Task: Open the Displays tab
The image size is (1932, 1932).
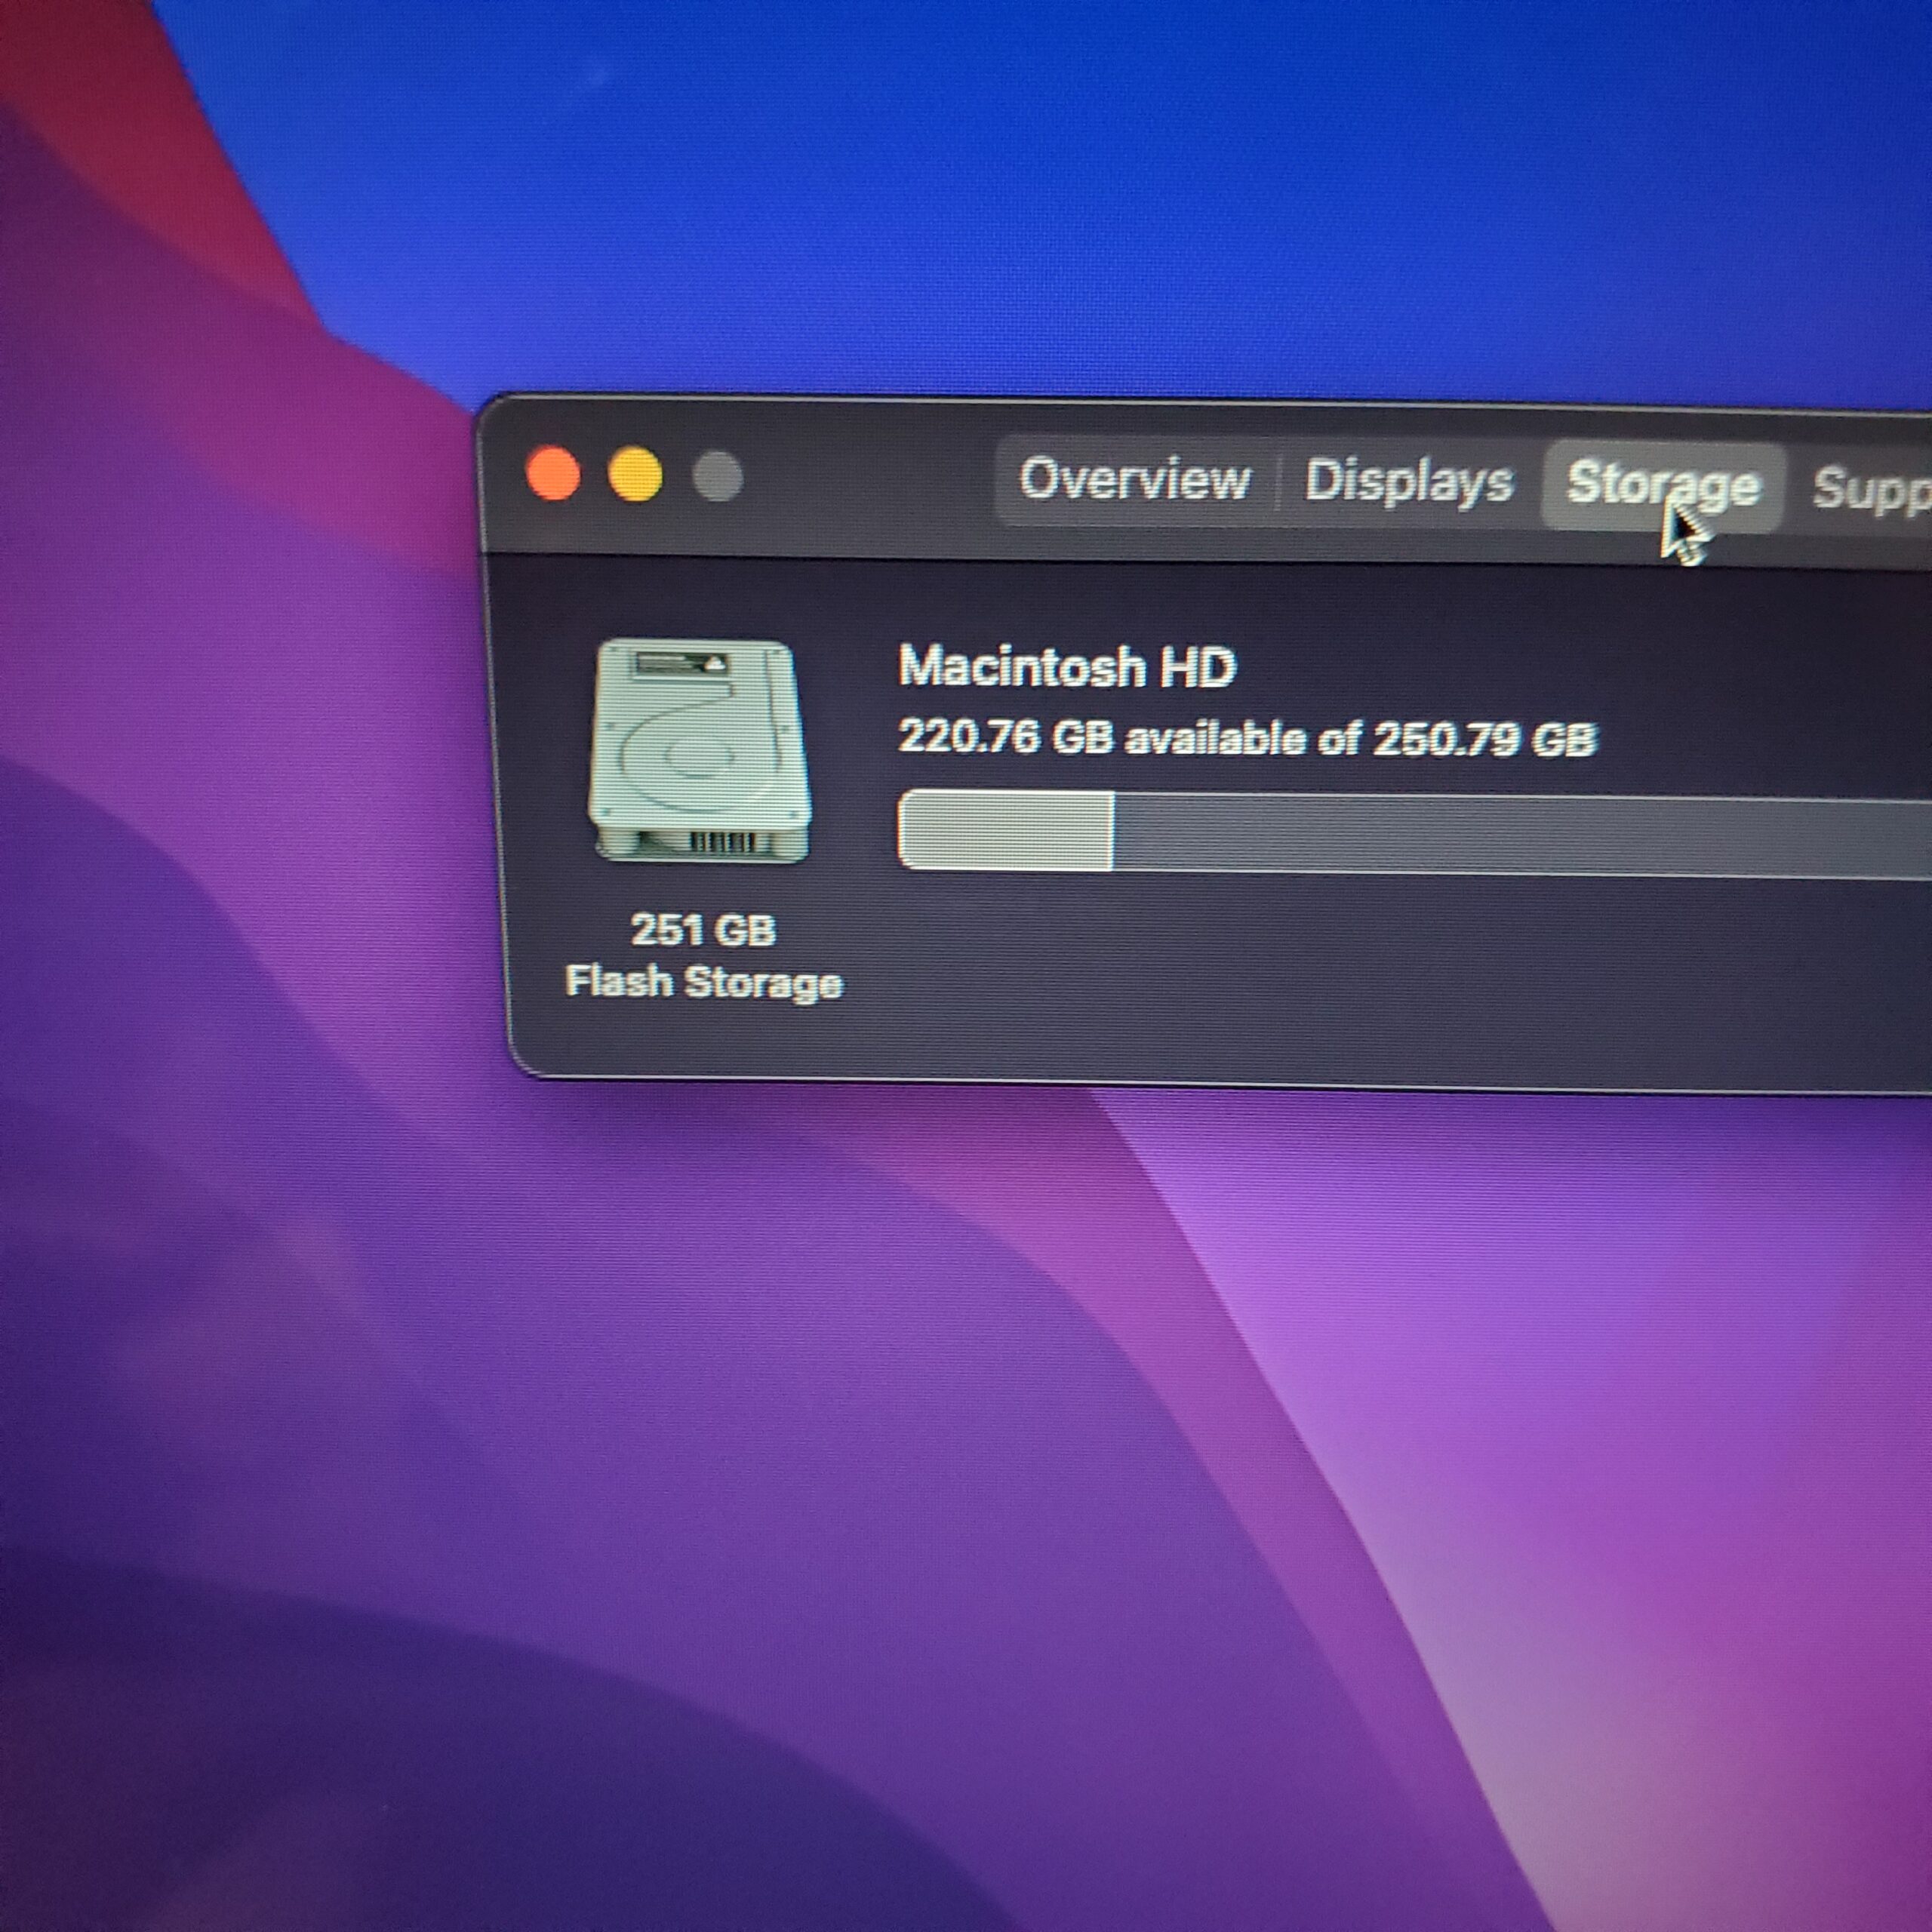Action: click(1409, 482)
